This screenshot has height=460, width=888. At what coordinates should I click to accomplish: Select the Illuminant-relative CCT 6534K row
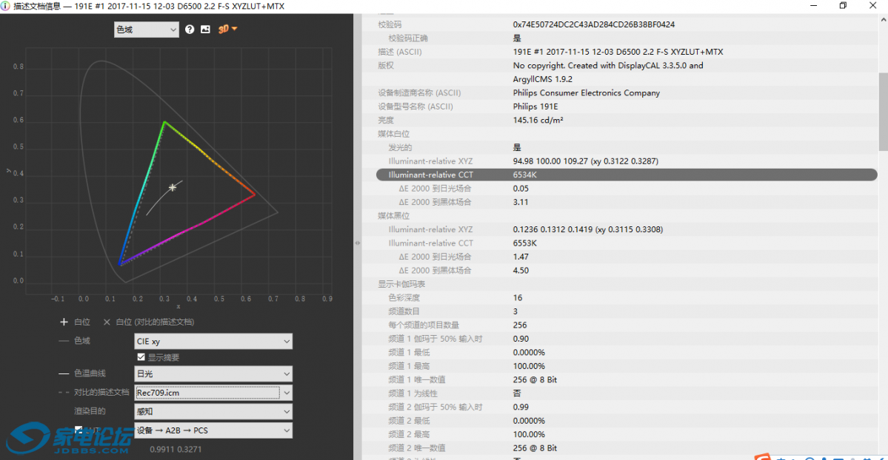coord(625,175)
